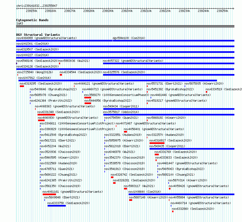Open esv3380829 1000Genomes pilot variant
242x222 pixels.
click(77, 129)
